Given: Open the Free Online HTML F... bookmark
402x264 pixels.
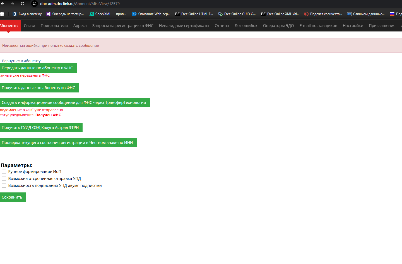Looking at the screenshot, I should pyautogui.click(x=194, y=14).
